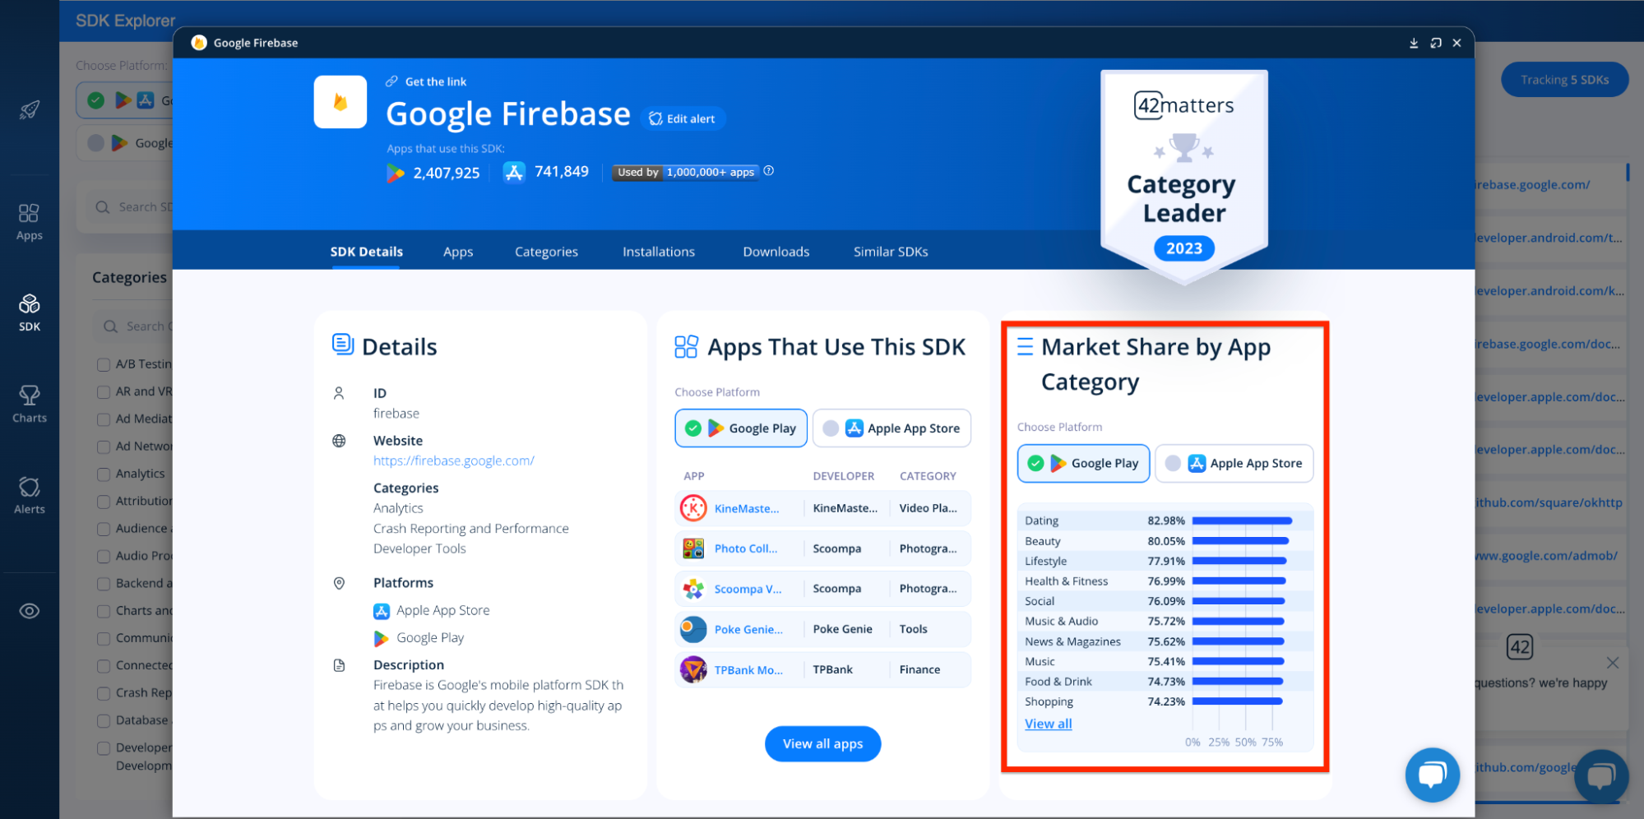Screen dimensions: 1644x819
Task: Select Google Play in Market Share panel
Action: pyautogui.click(x=1083, y=464)
